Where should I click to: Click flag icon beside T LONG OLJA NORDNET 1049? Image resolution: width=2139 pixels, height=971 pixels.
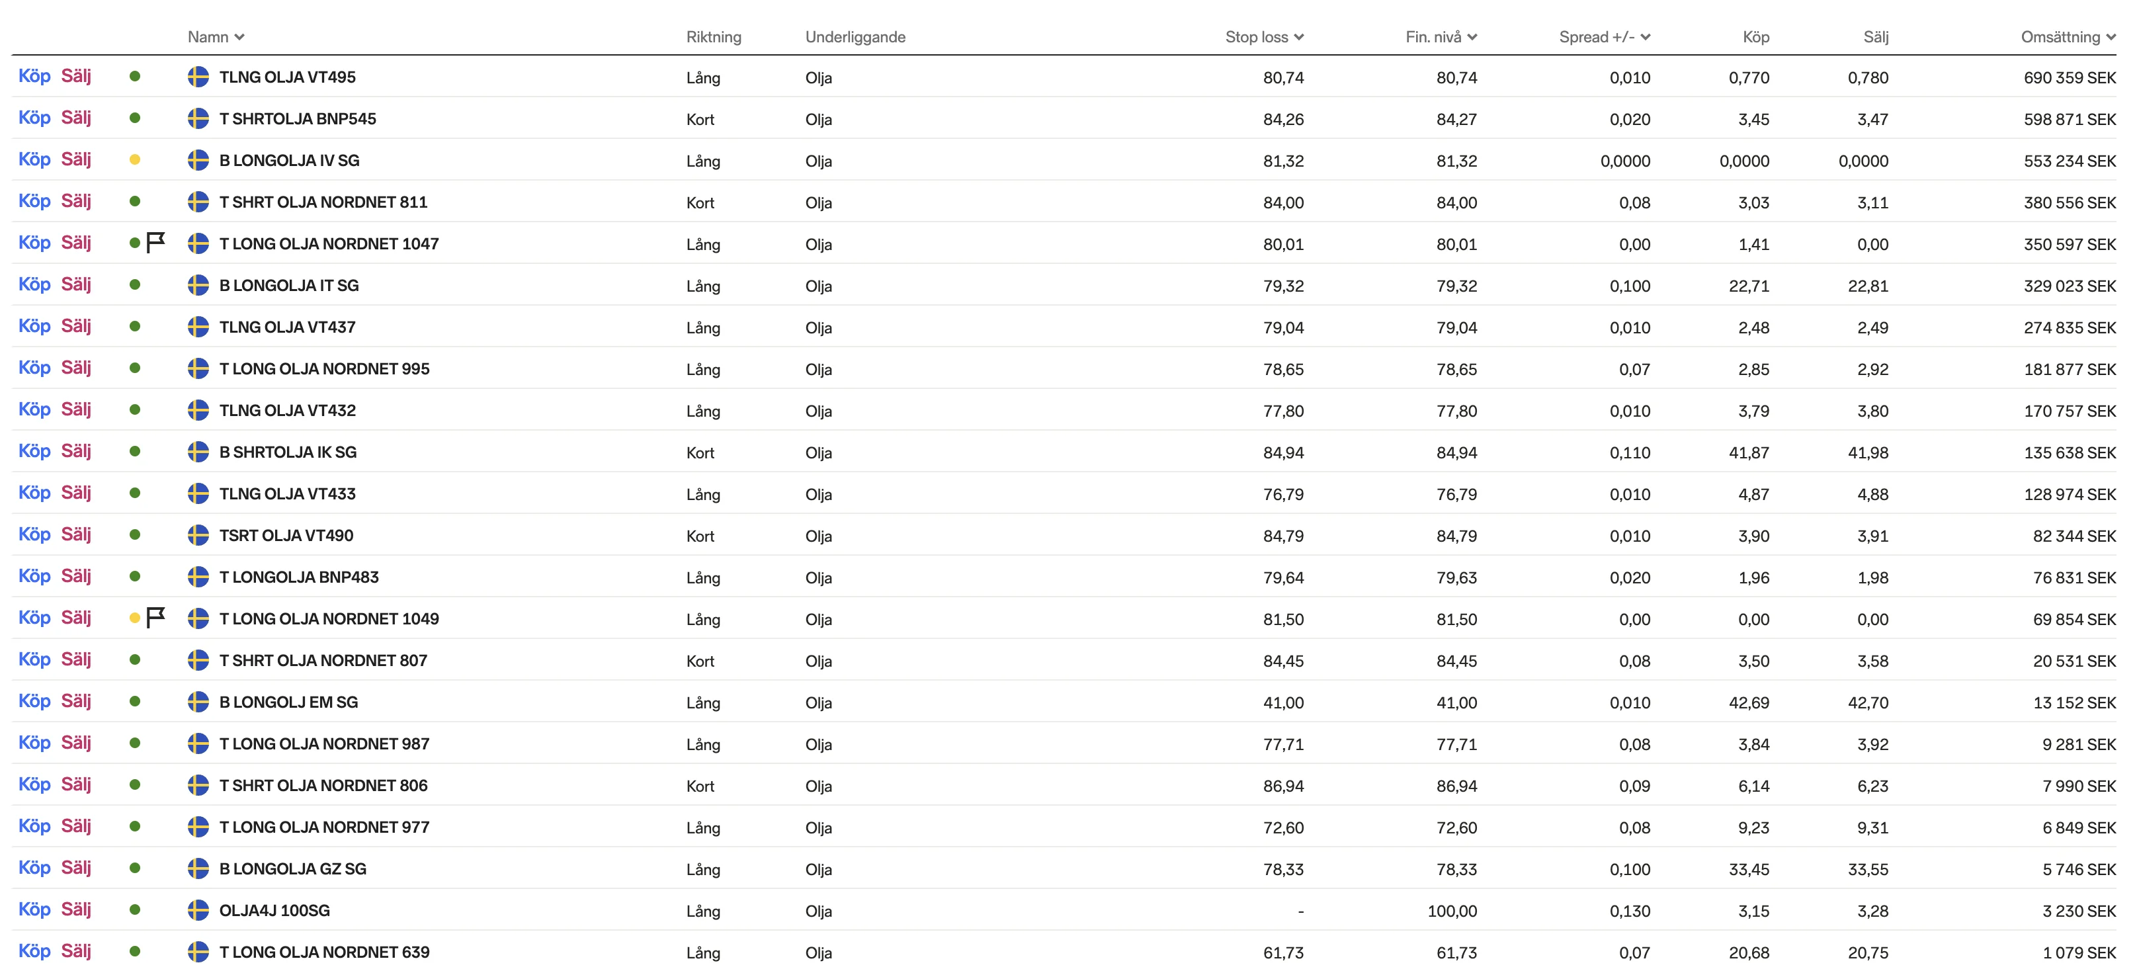click(155, 617)
